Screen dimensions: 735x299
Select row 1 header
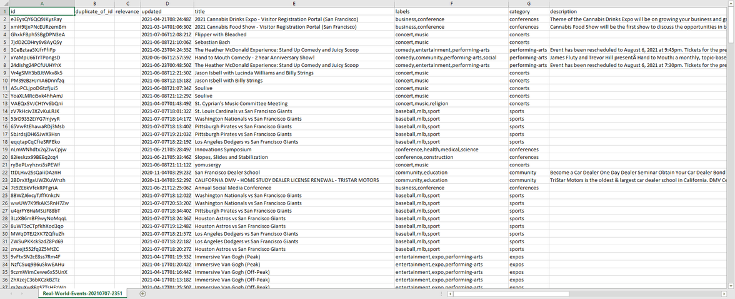click(4, 11)
